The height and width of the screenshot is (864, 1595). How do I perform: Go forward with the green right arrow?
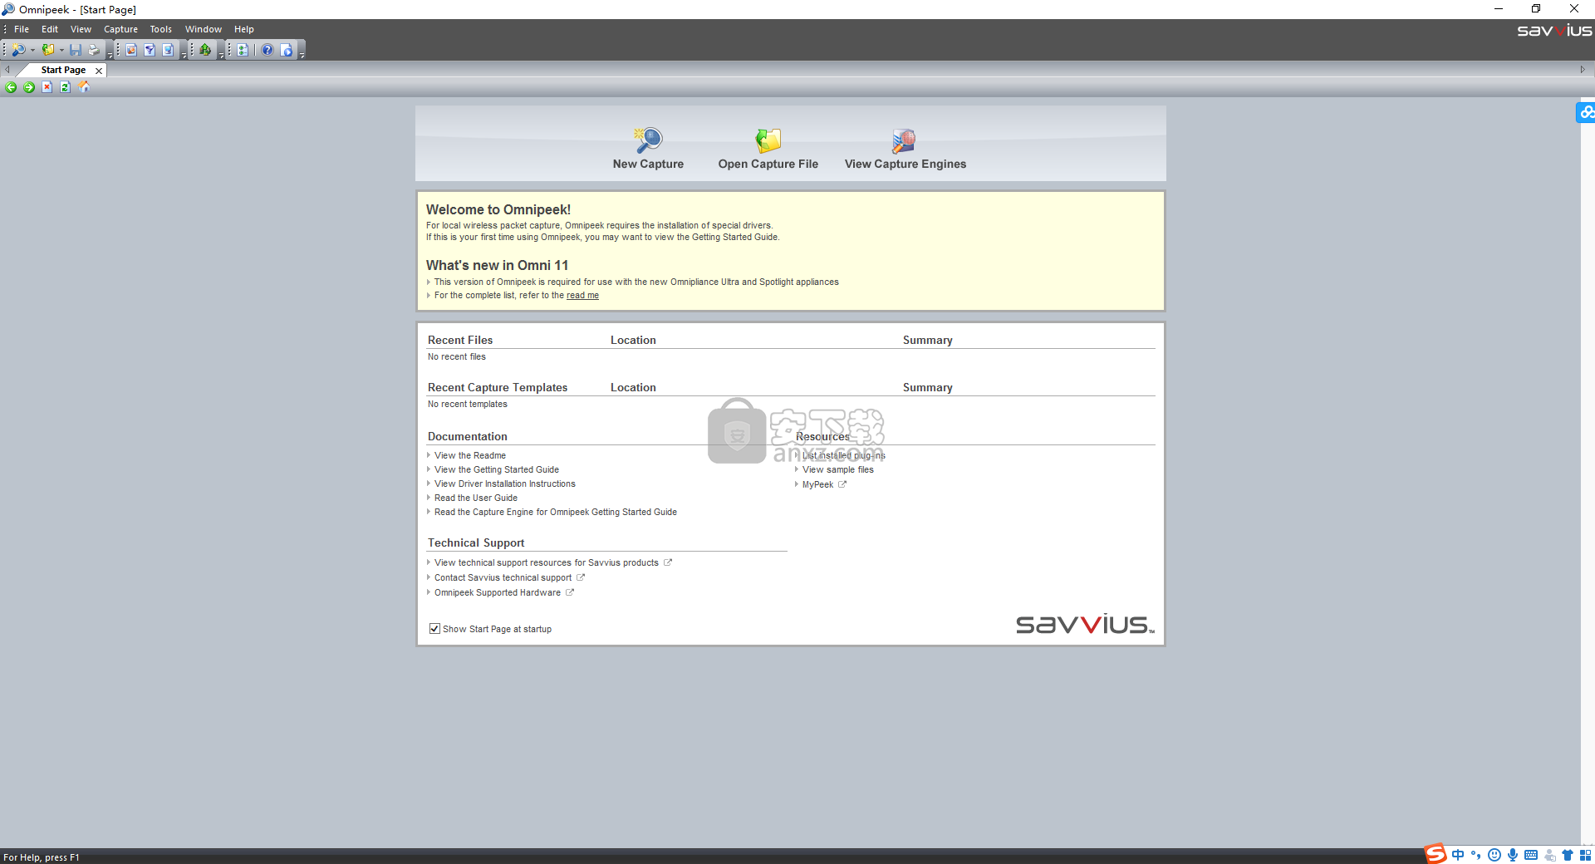coord(29,87)
